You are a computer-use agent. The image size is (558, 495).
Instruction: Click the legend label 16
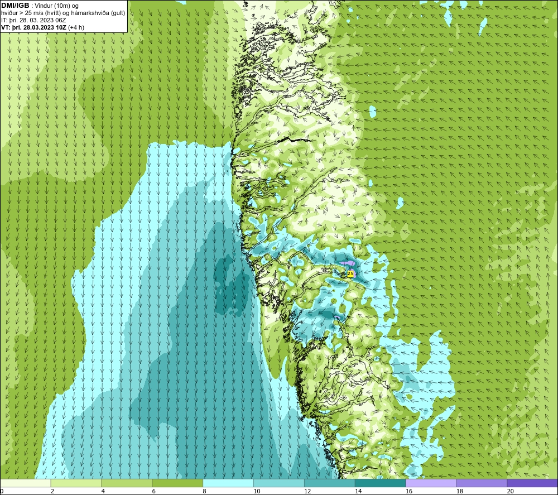[409, 491]
